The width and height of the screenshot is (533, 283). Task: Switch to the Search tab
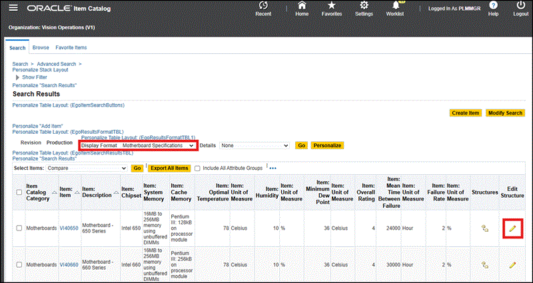point(17,48)
